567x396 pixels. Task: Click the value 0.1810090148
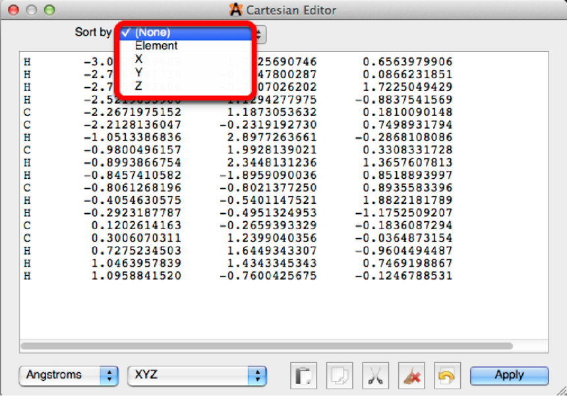407,112
